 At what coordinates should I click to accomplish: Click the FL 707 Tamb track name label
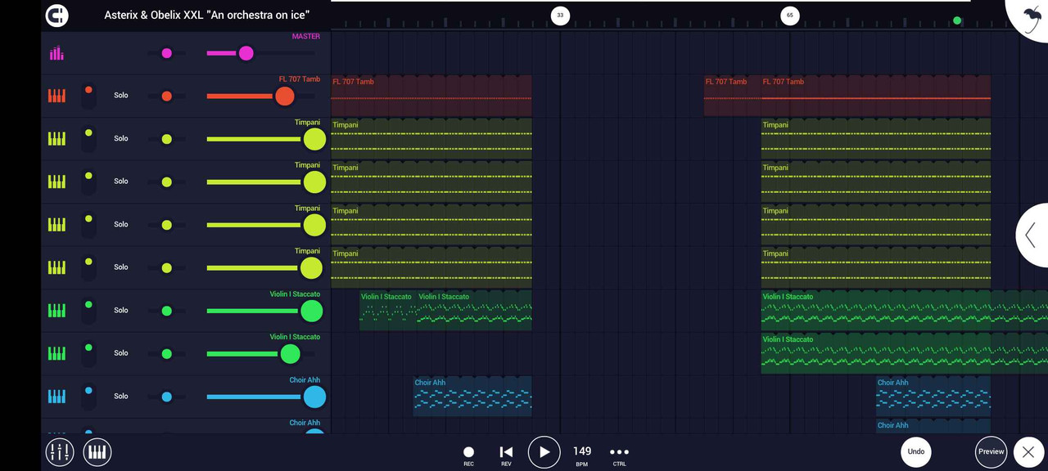coord(300,79)
